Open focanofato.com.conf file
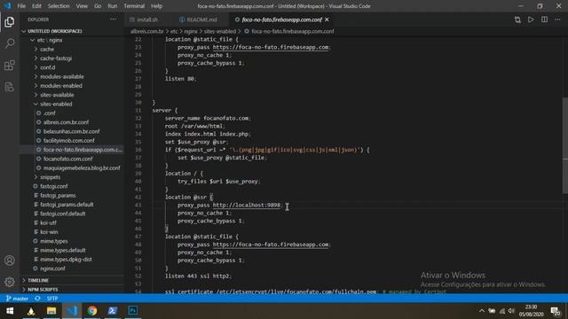Image resolution: width=568 pixels, height=319 pixels. pyautogui.click(x=67, y=159)
